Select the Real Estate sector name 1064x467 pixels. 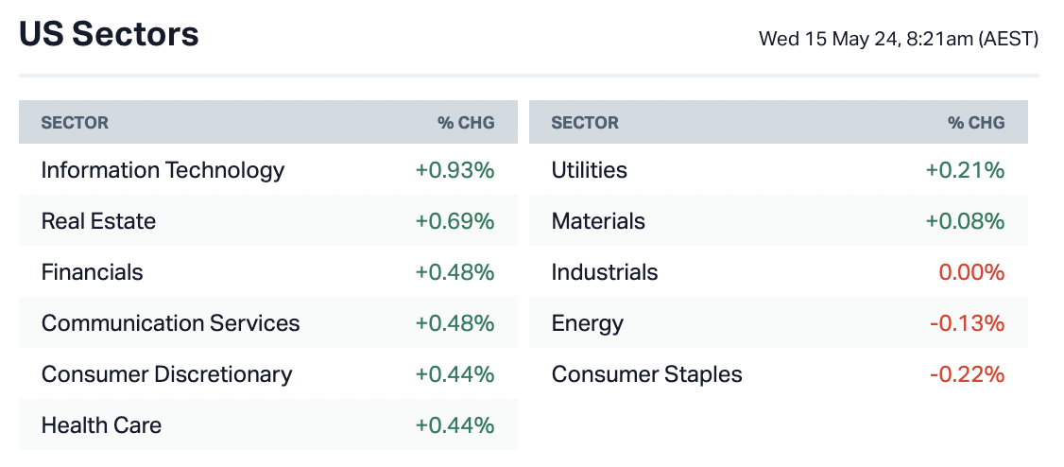click(x=98, y=221)
